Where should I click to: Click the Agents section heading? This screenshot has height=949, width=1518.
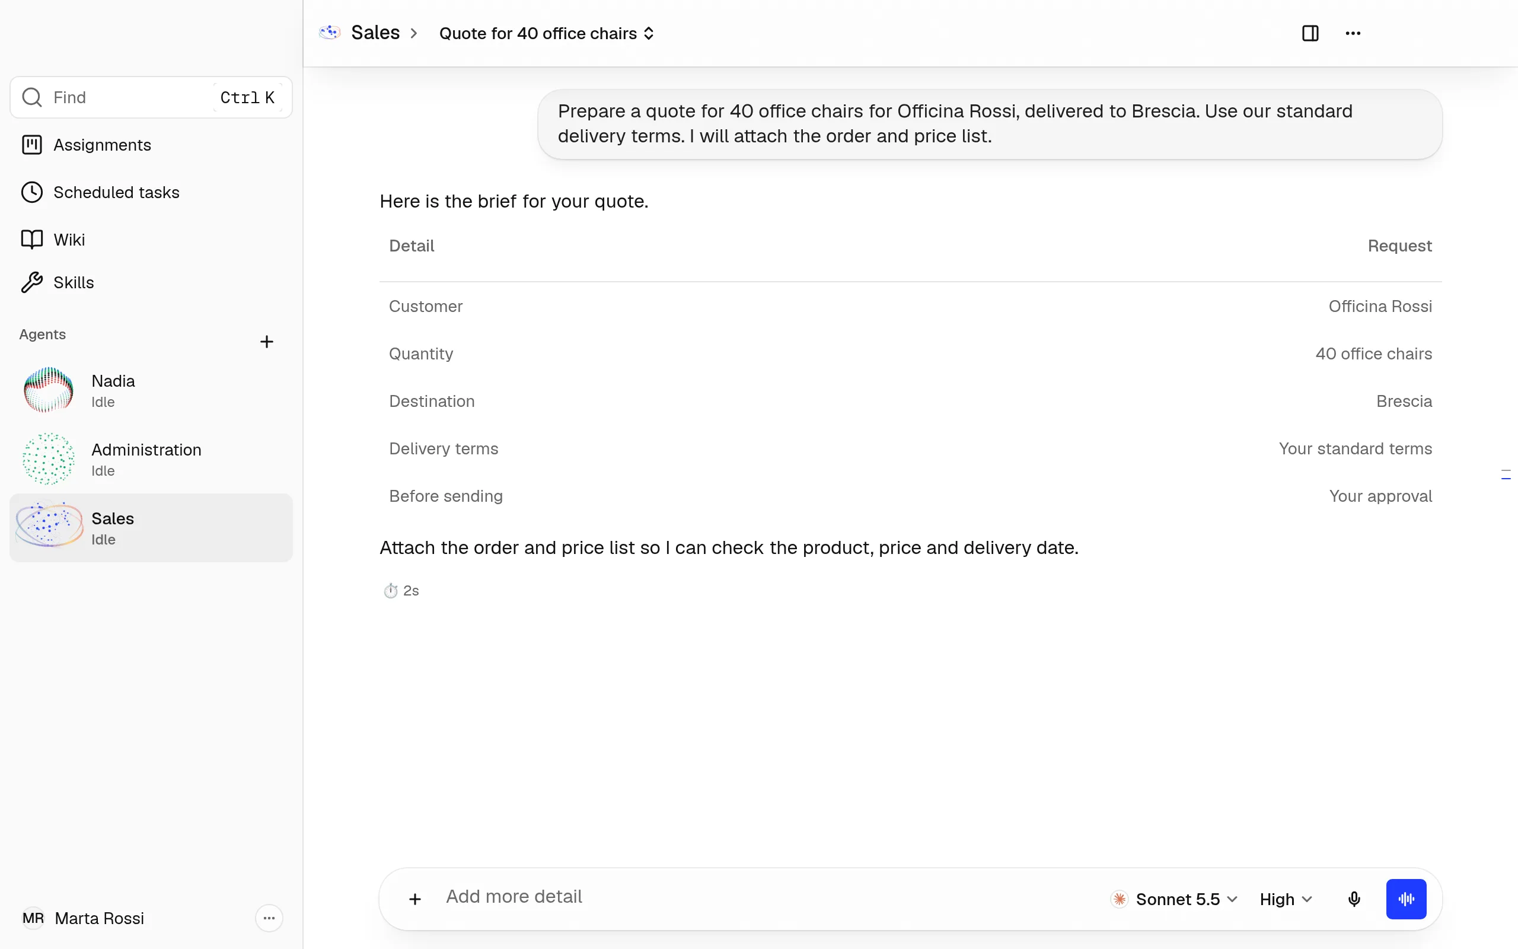(x=42, y=335)
